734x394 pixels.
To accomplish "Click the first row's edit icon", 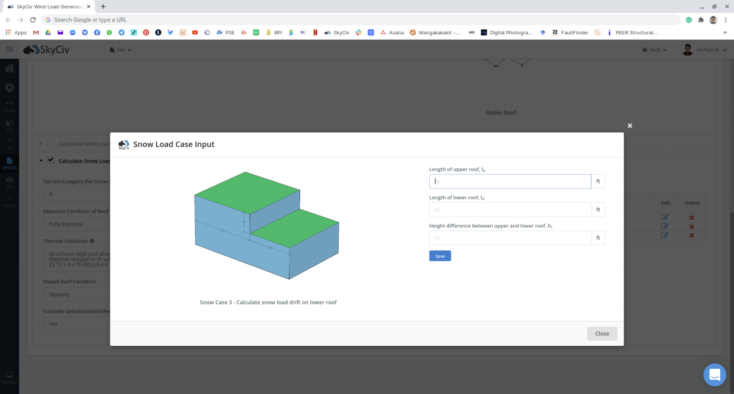I will pos(665,217).
